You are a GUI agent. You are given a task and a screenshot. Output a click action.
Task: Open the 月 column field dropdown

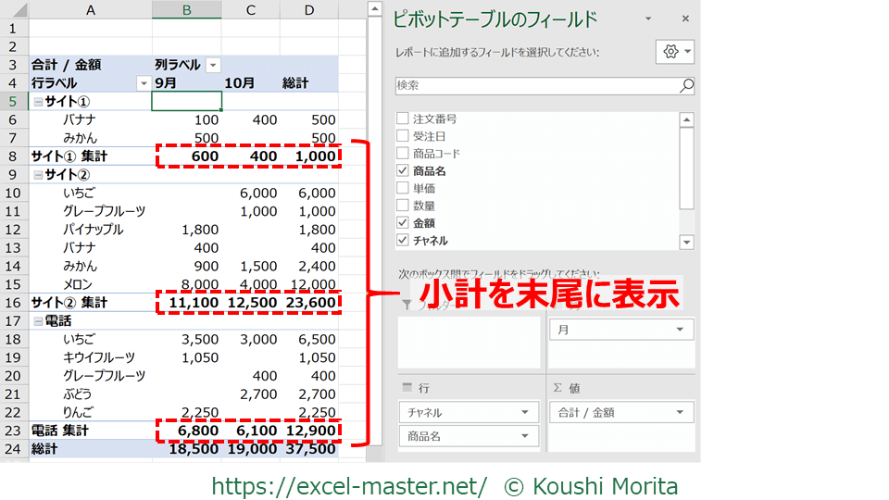[x=682, y=330]
